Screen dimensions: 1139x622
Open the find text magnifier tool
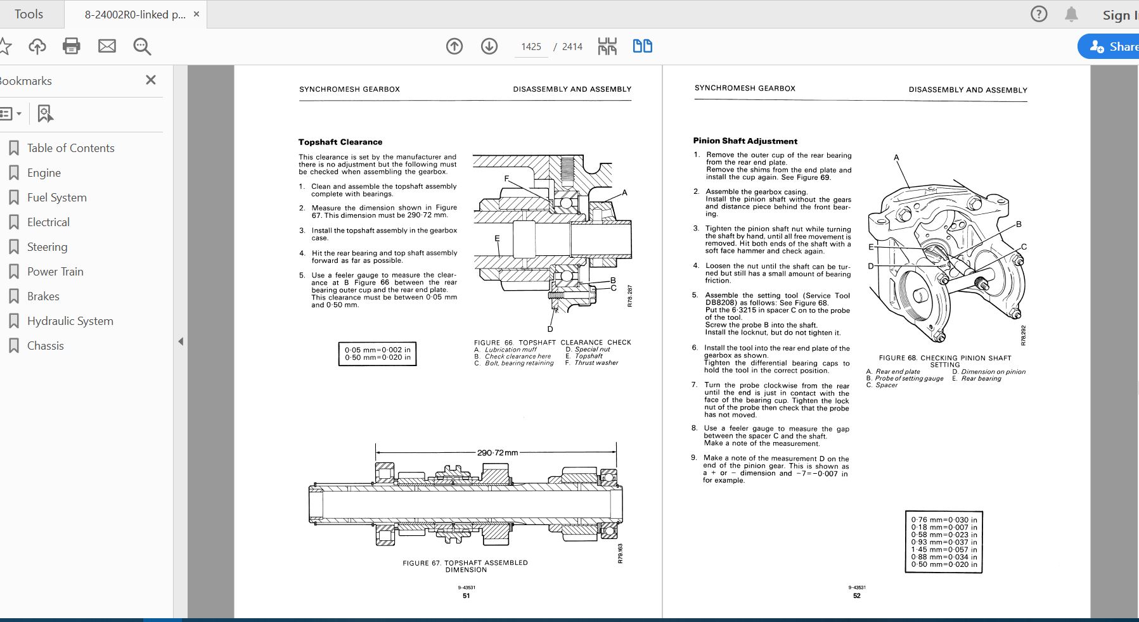pyautogui.click(x=142, y=46)
